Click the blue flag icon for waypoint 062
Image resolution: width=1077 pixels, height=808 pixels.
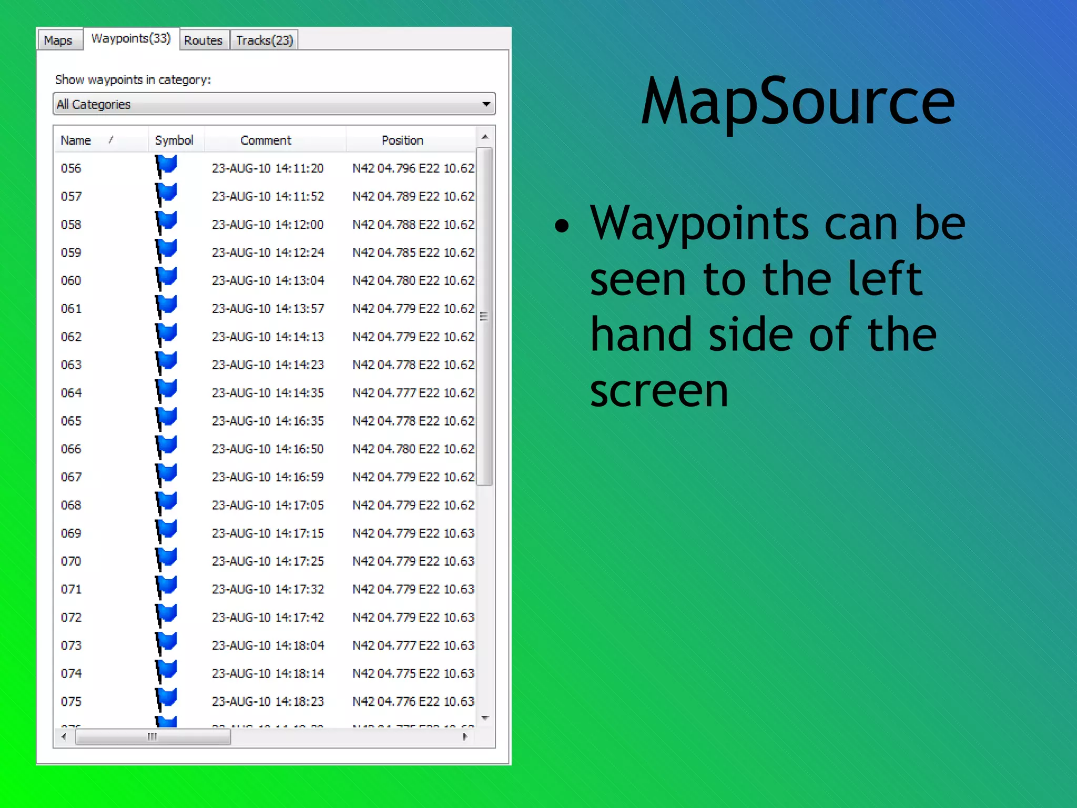coord(166,335)
